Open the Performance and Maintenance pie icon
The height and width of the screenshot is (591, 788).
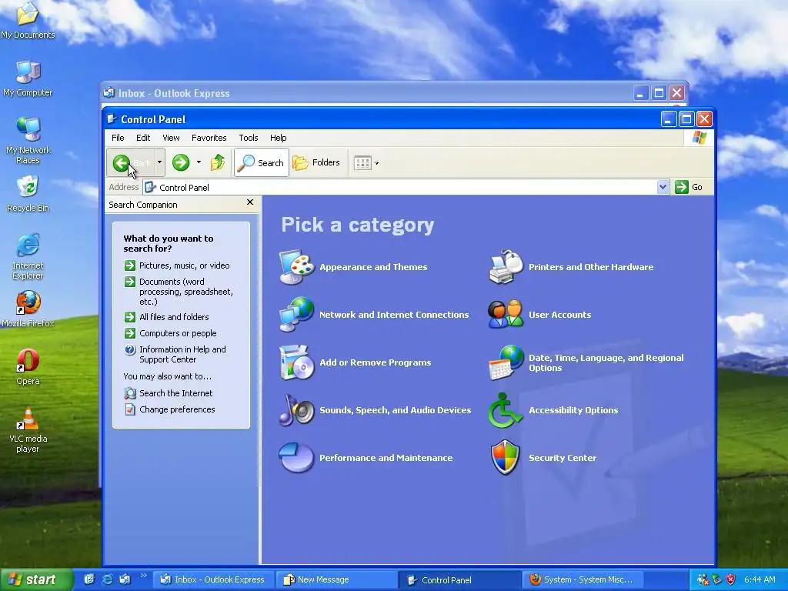pos(297,457)
